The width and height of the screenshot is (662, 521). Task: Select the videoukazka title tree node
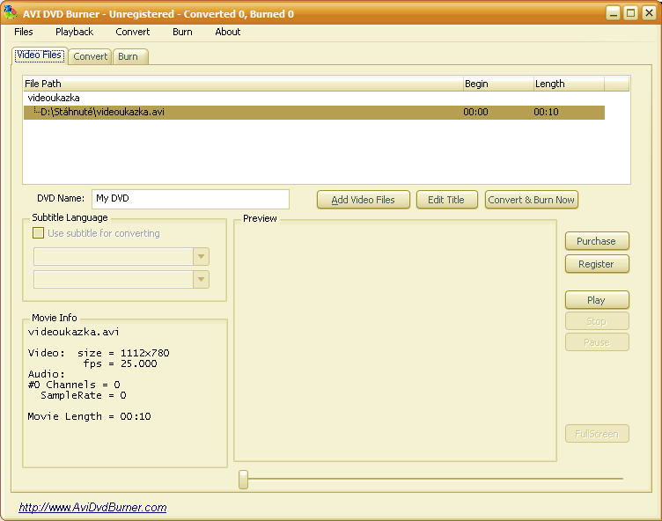tap(54, 98)
